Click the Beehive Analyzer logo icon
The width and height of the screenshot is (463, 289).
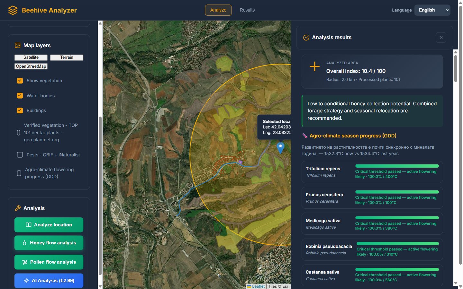13,10
